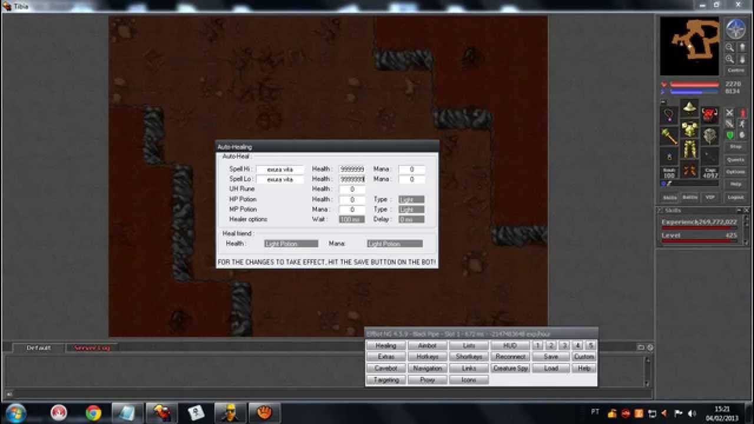Image resolution: width=754 pixels, height=424 pixels.
Task: Select the wand weapon slot
Action: pos(670,136)
